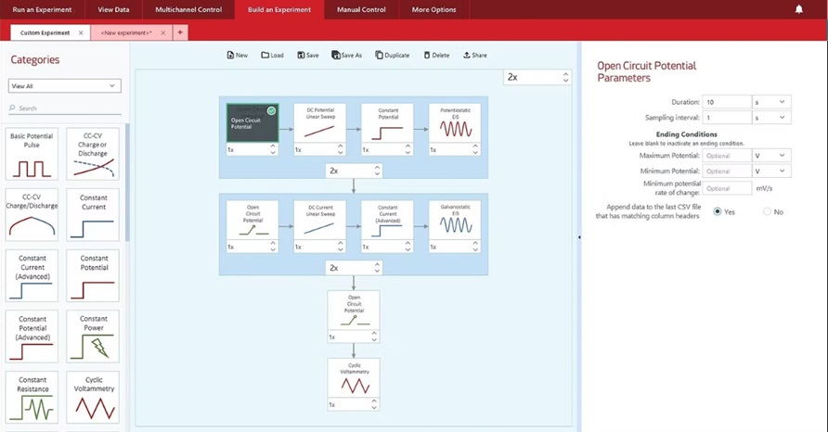Select Constant Potential category tile
Image resolution: width=828 pixels, height=432 pixels.
[93, 275]
